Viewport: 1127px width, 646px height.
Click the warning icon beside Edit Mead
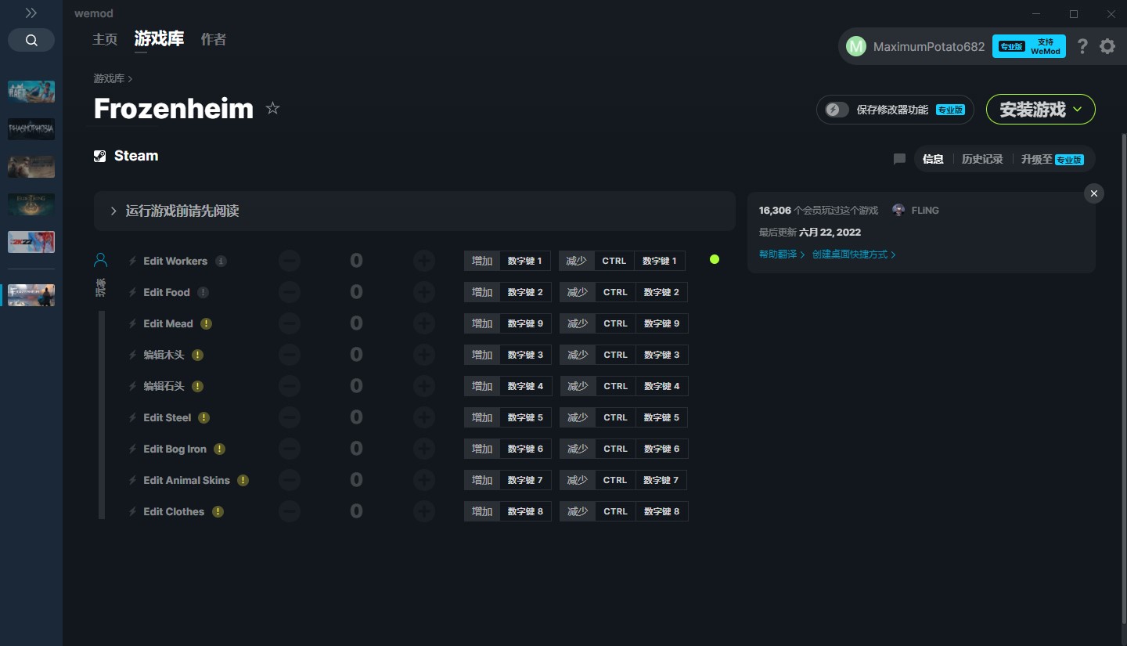click(206, 323)
